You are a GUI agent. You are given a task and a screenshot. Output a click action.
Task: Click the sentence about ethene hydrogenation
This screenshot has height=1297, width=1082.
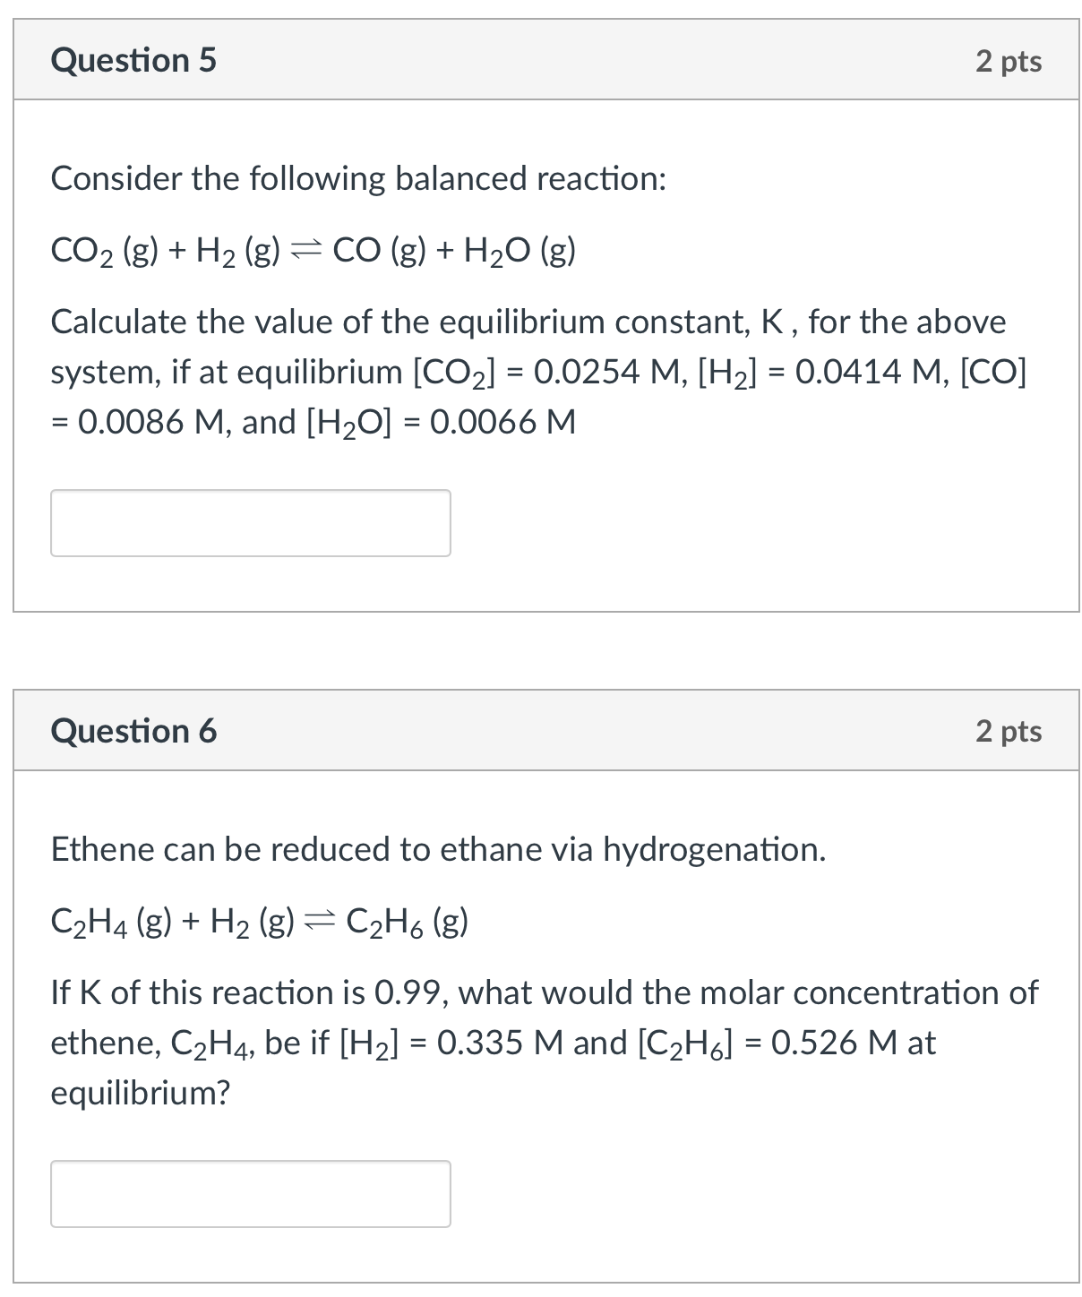click(438, 849)
